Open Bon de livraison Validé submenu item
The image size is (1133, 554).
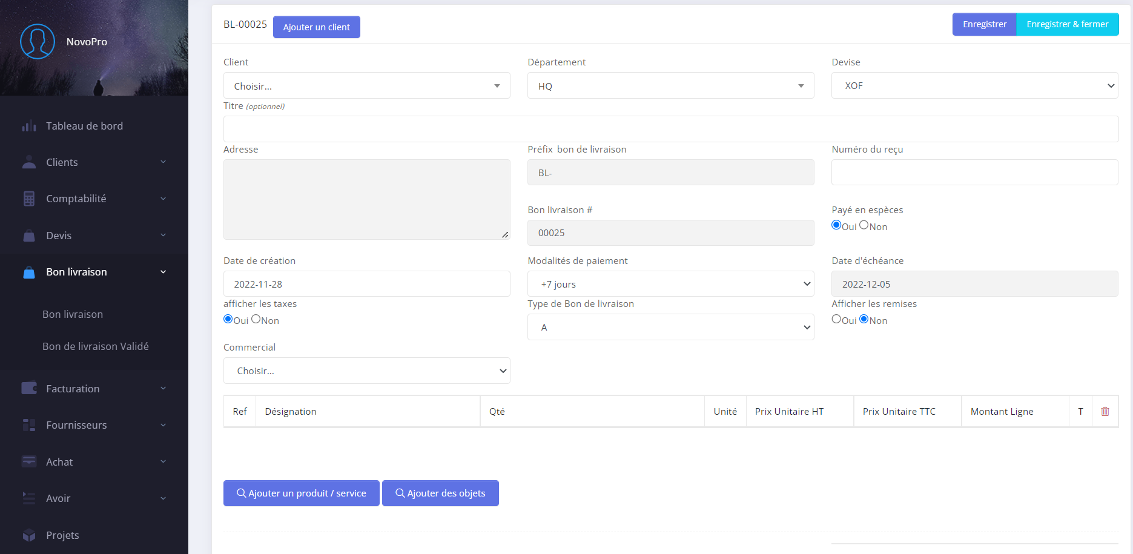(96, 346)
